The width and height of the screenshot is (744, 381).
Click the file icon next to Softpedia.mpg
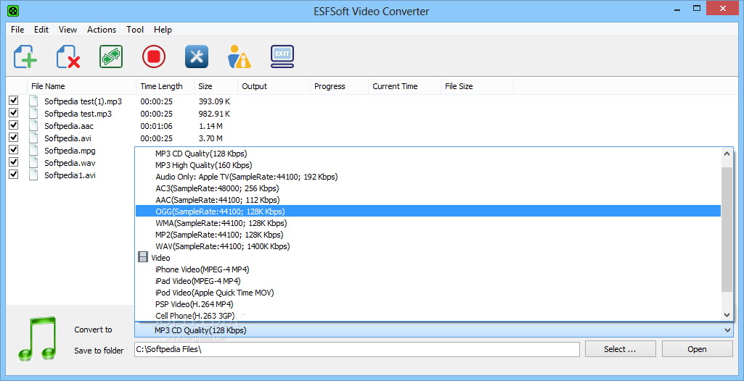tap(33, 150)
